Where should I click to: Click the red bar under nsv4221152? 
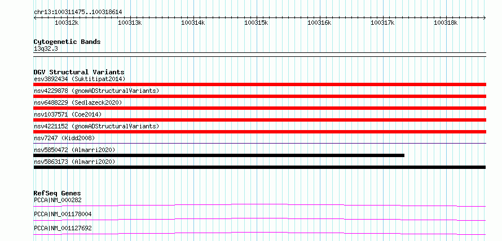click(259, 132)
